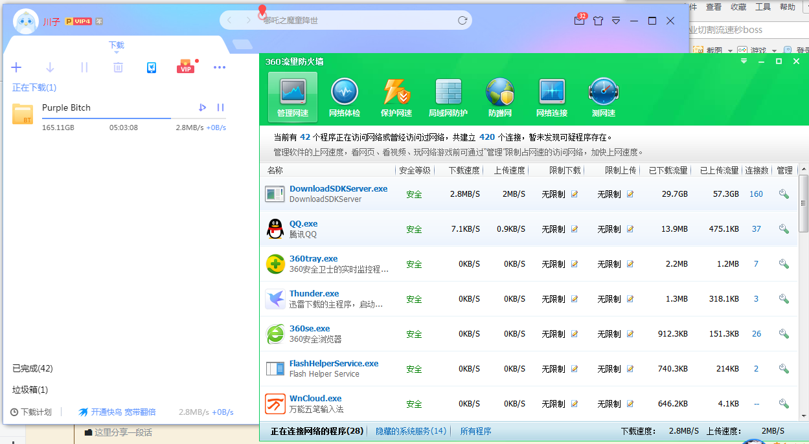Click the DownloadSDKServer.exe program name
The image size is (809, 444).
pyautogui.click(x=338, y=189)
